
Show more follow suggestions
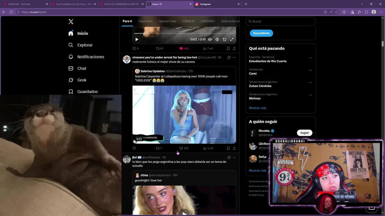point(257,171)
